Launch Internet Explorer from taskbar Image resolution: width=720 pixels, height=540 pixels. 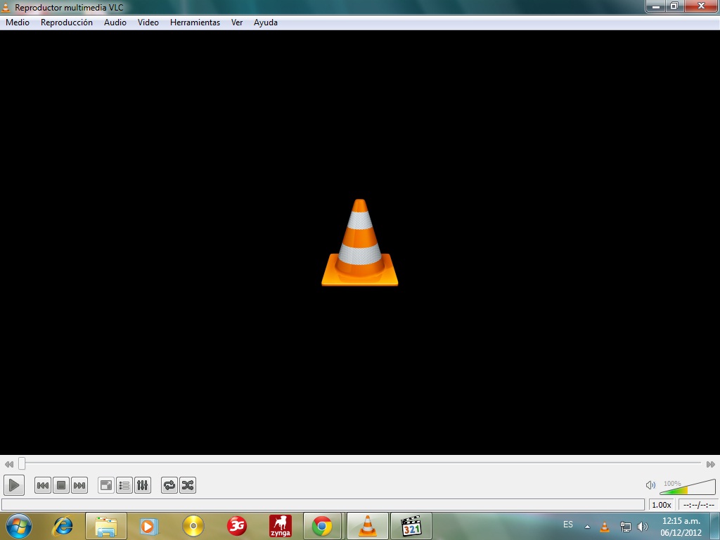coord(63,526)
